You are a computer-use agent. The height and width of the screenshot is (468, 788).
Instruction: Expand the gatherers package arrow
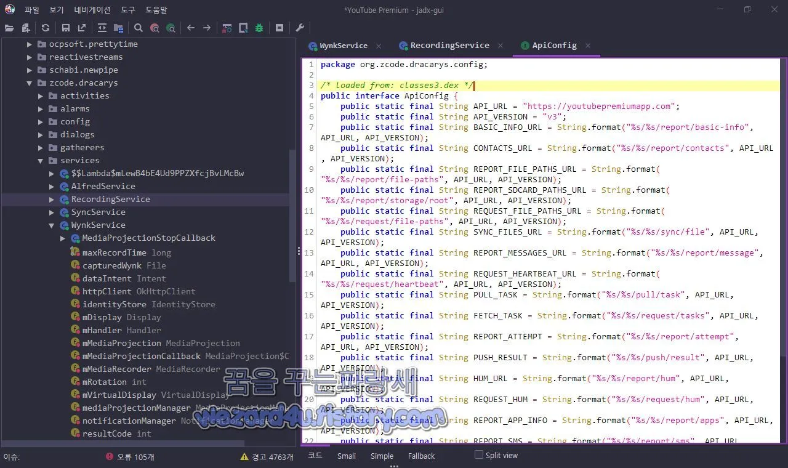click(x=41, y=148)
